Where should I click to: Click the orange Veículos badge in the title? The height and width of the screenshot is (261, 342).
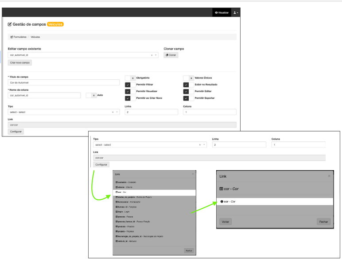55,24
